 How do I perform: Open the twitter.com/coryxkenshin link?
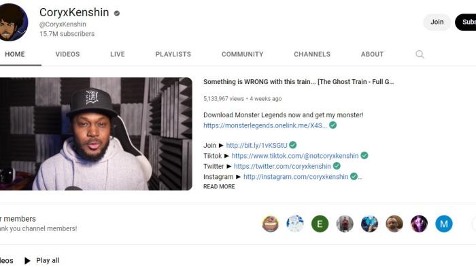point(282,166)
